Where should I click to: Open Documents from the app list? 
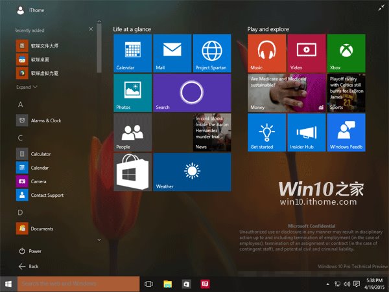coord(35,229)
